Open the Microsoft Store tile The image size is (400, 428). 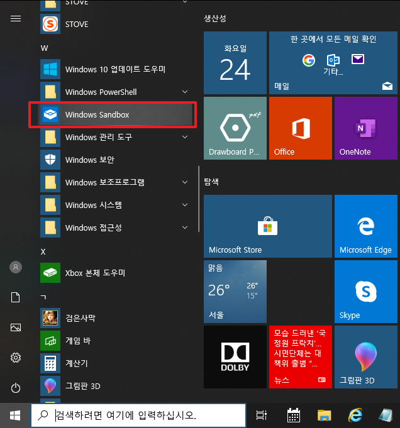tap(268, 226)
